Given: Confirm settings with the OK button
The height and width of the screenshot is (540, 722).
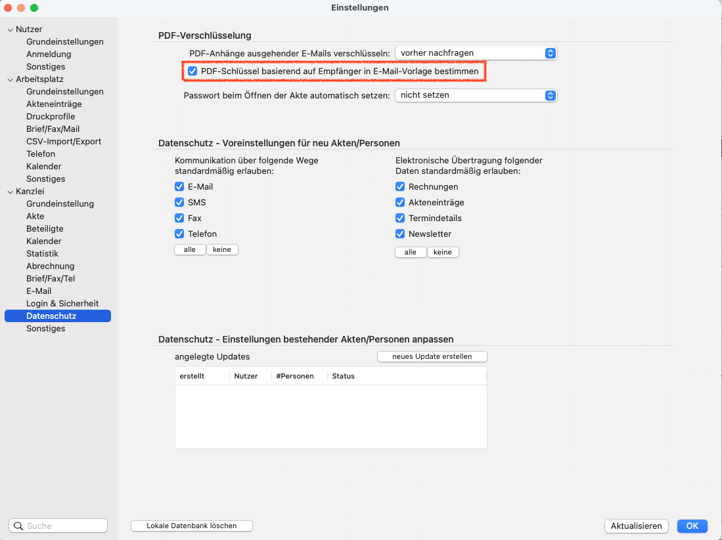Looking at the screenshot, I should [692, 526].
